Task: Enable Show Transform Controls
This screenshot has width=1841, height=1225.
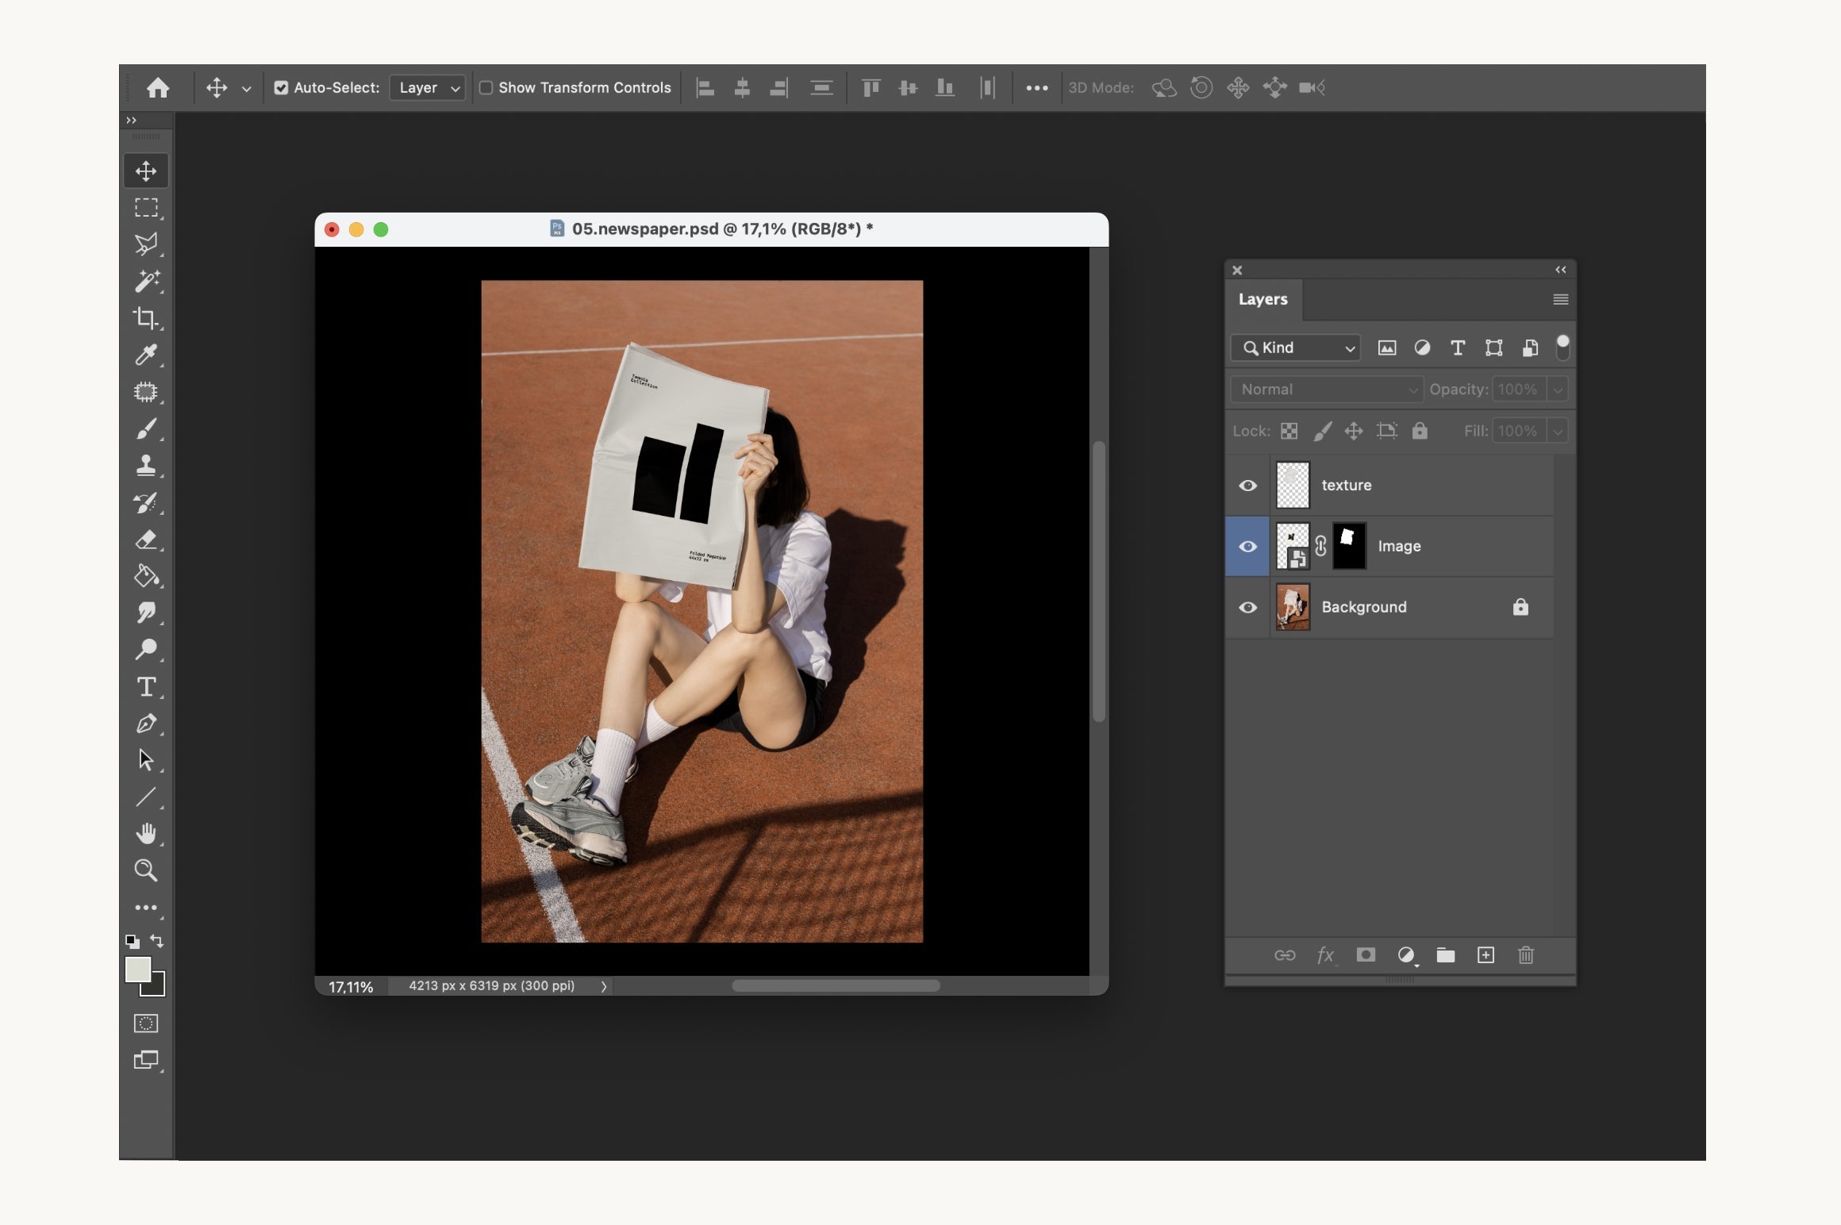Action: (x=488, y=87)
